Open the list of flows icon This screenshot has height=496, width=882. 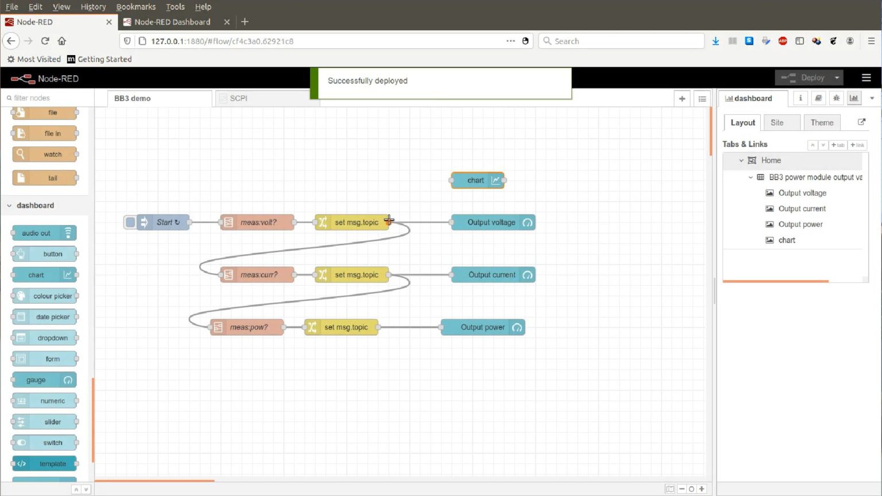pos(702,99)
